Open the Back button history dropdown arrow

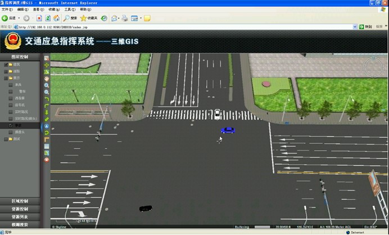pos(19,18)
